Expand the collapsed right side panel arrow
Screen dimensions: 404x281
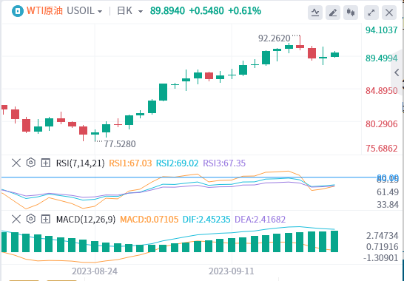pyautogui.click(x=397, y=72)
